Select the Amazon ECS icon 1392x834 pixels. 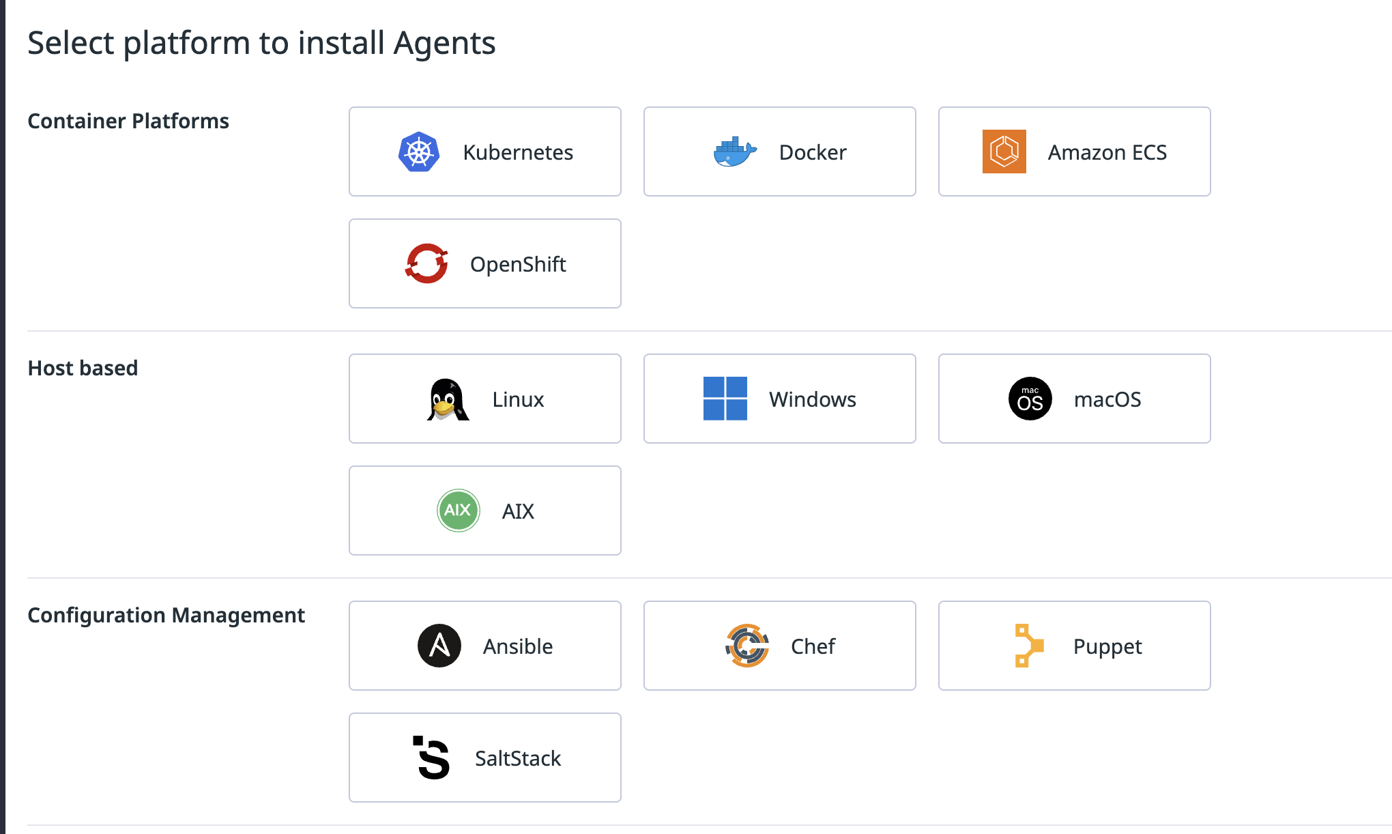[1004, 152]
